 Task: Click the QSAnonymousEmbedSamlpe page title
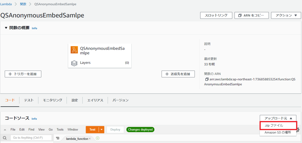(42, 15)
